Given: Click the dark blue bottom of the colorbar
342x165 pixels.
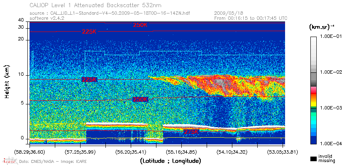Looking at the screenshot, I should (313, 140).
